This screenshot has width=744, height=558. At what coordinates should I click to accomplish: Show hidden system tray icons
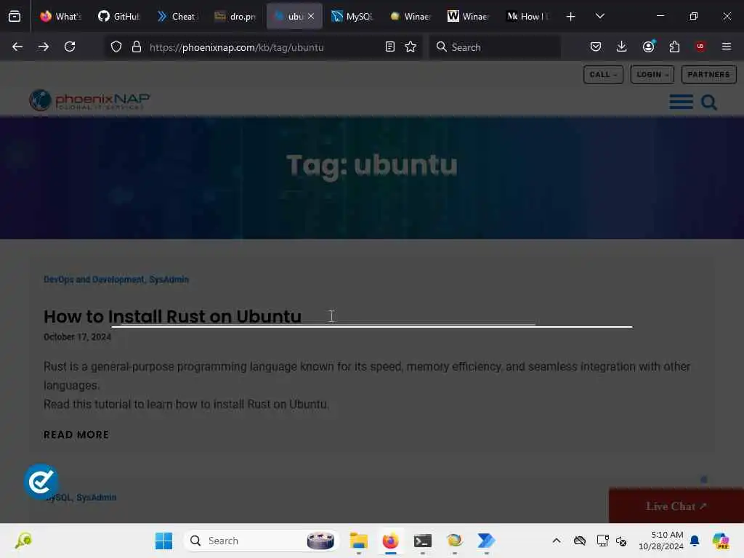click(557, 541)
